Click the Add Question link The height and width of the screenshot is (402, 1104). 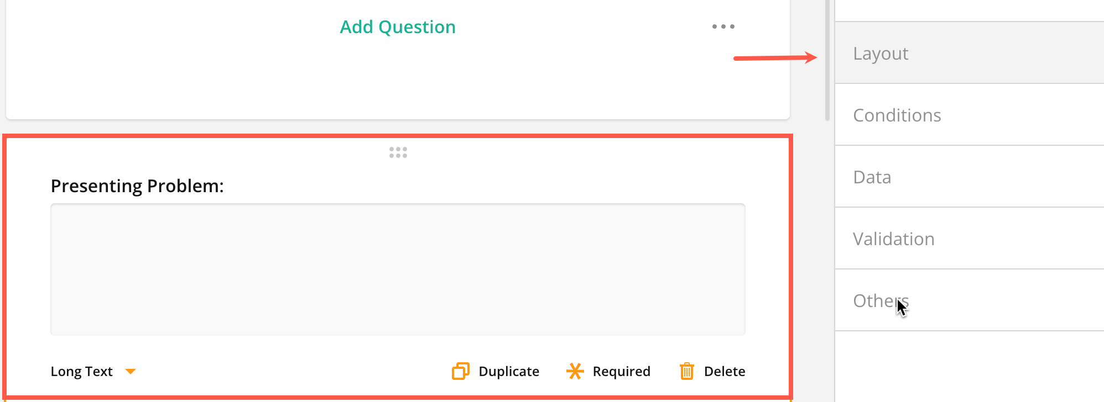click(397, 27)
